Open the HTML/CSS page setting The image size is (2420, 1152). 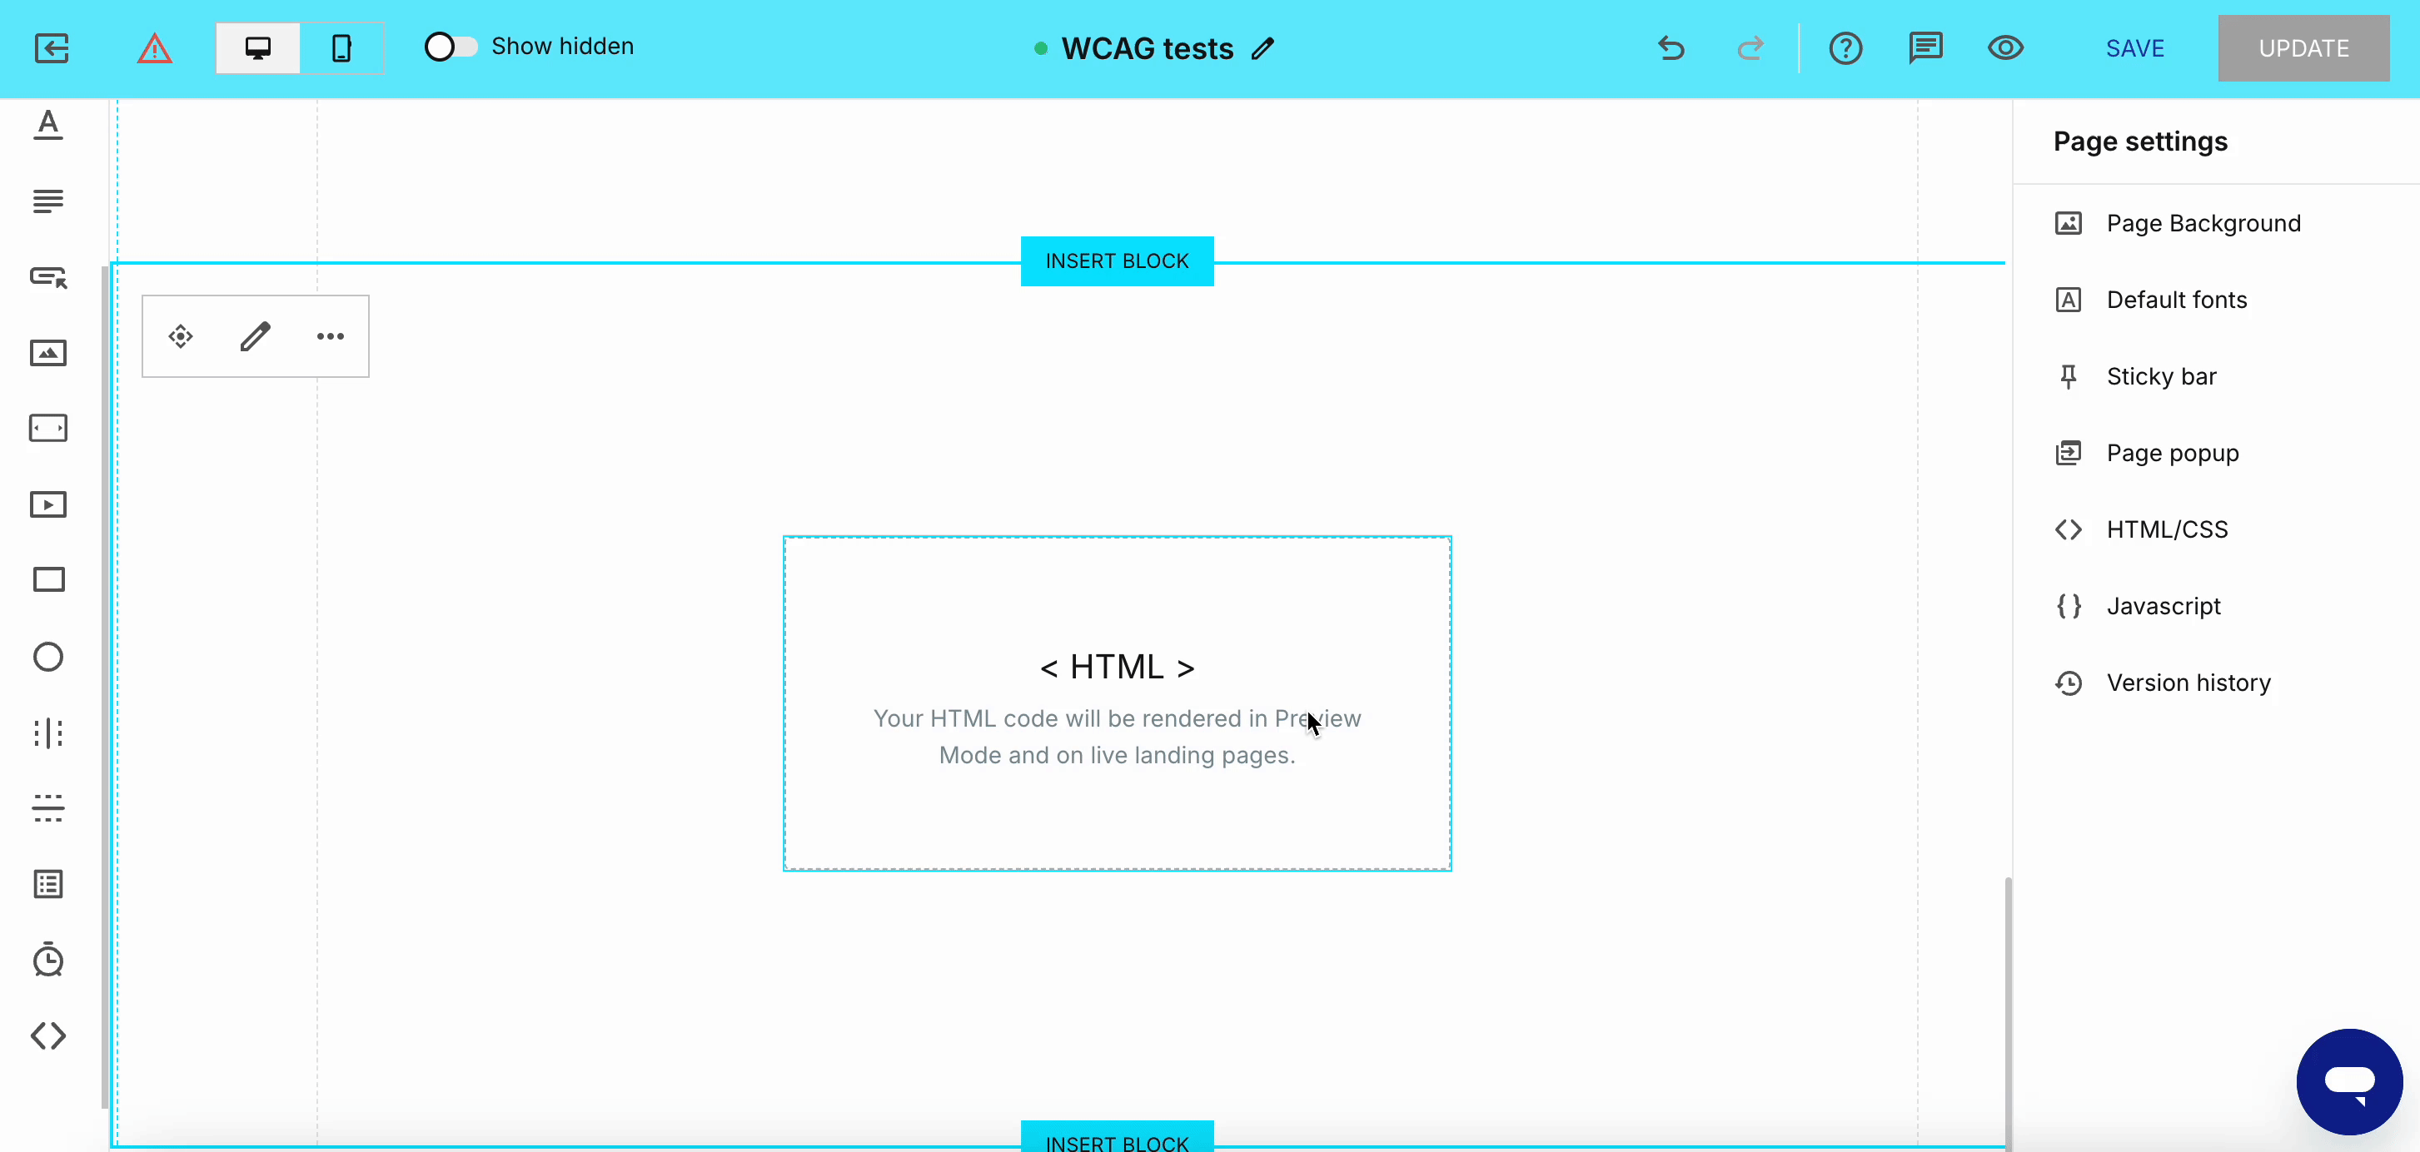point(2166,529)
